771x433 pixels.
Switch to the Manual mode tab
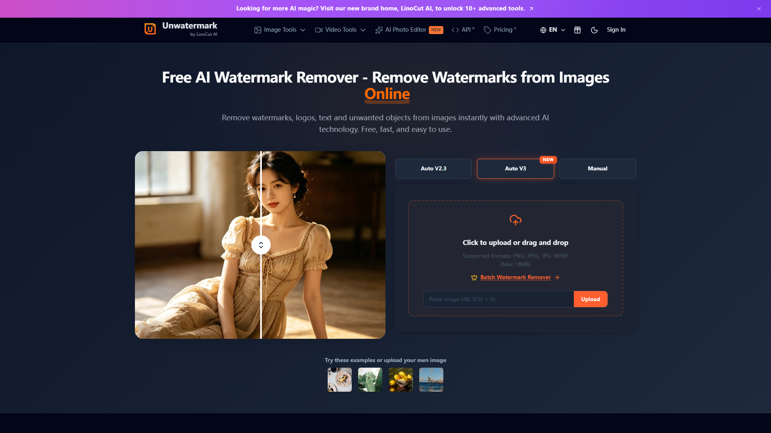click(x=598, y=169)
